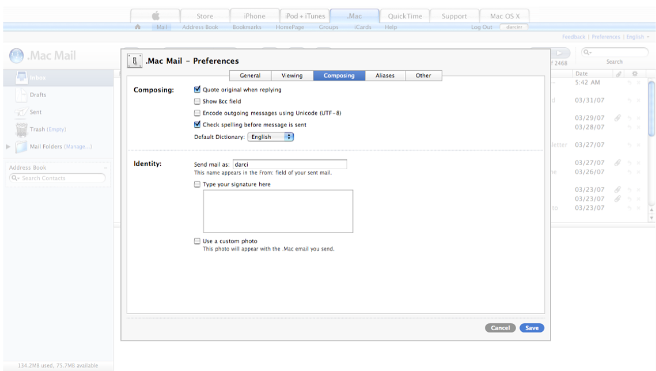Screen dimensions: 656x371
Task: Open Groups in navigation bar
Action: click(x=328, y=27)
